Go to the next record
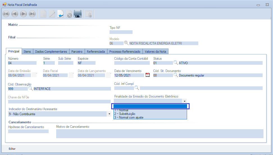273x155 pixels. (x=23, y=14)
